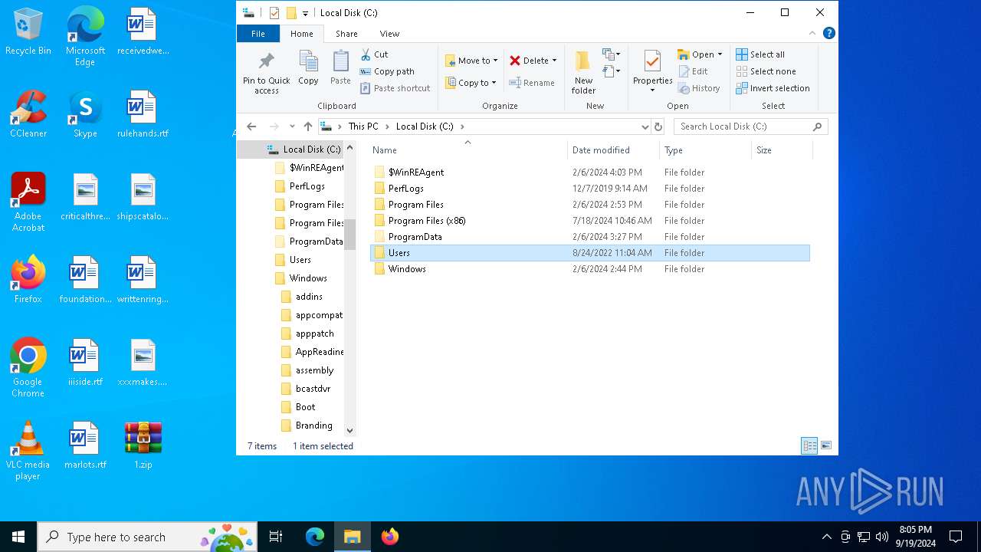The height and width of the screenshot is (552, 981).
Task: Expand chevron after This PC breadcrumb
Action: pos(387,127)
